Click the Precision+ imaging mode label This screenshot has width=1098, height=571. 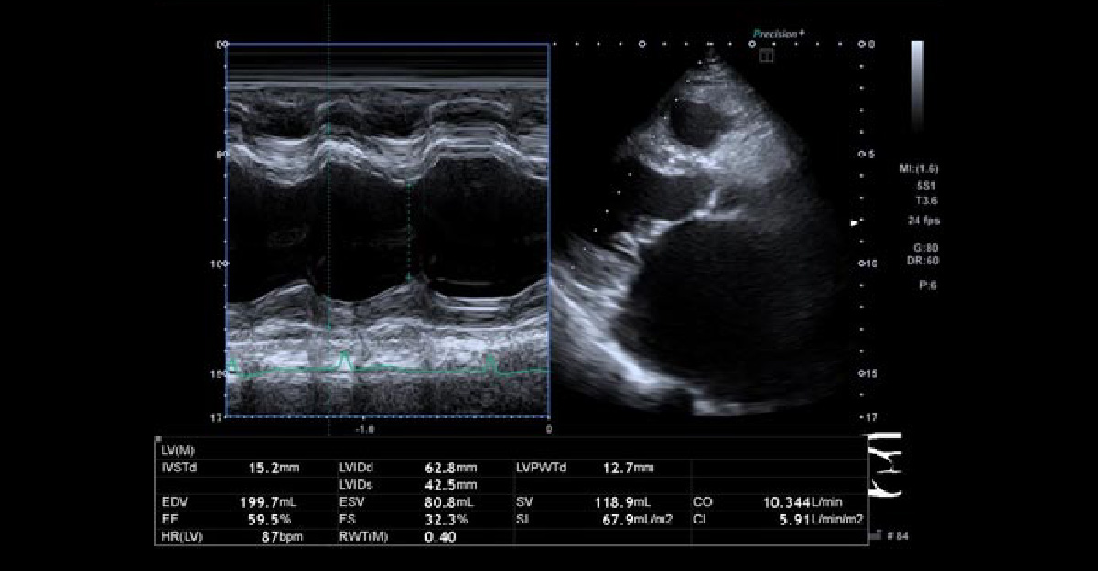(x=779, y=34)
